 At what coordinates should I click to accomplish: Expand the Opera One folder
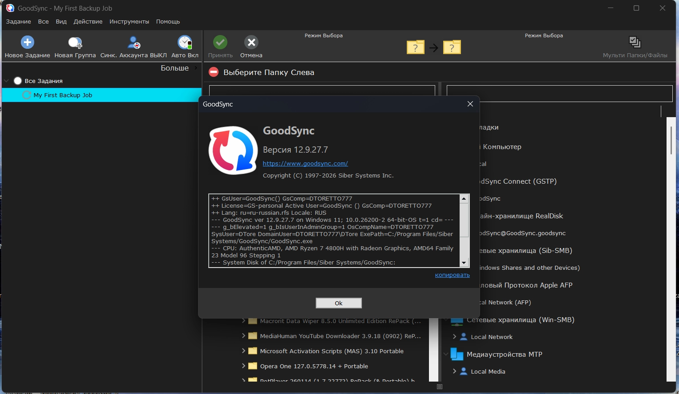(243, 366)
